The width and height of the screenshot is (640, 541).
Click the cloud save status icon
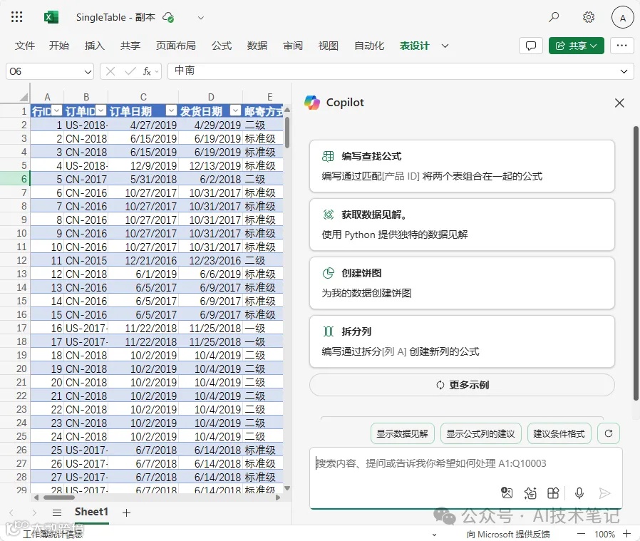168,18
